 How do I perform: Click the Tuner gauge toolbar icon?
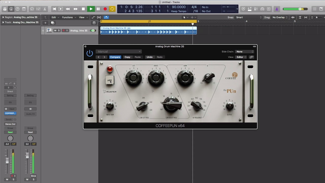tap(262, 9)
